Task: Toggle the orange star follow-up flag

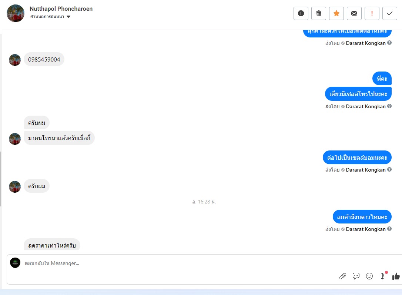Action: tap(336, 13)
